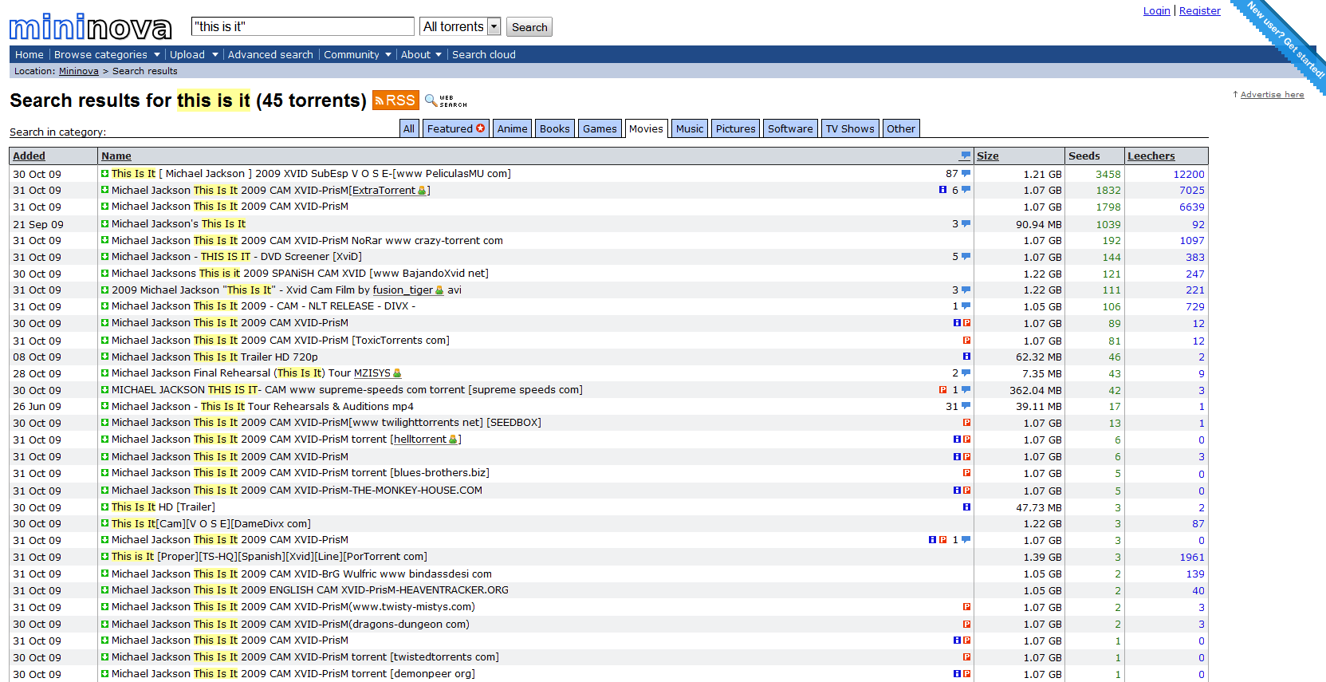Click the green download icon for This Is It HD [Trailer]

tap(104, 507)
